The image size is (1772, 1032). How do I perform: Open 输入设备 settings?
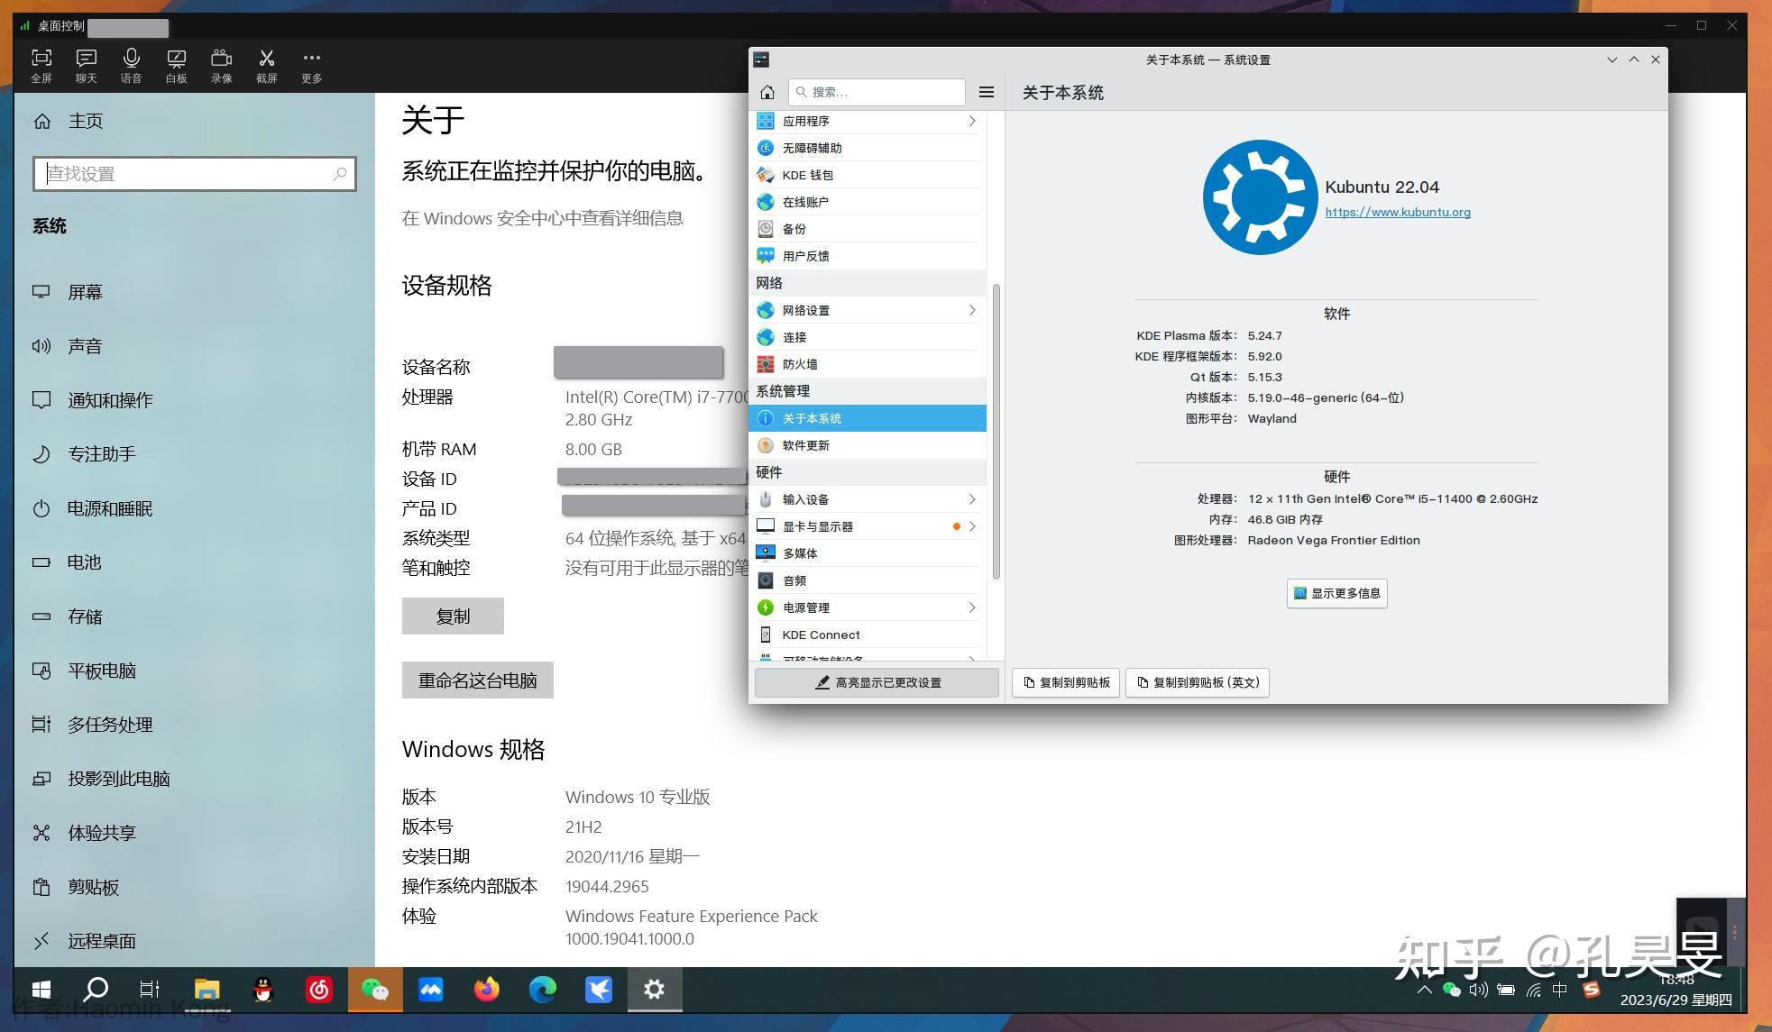click(x=868, y=499)
